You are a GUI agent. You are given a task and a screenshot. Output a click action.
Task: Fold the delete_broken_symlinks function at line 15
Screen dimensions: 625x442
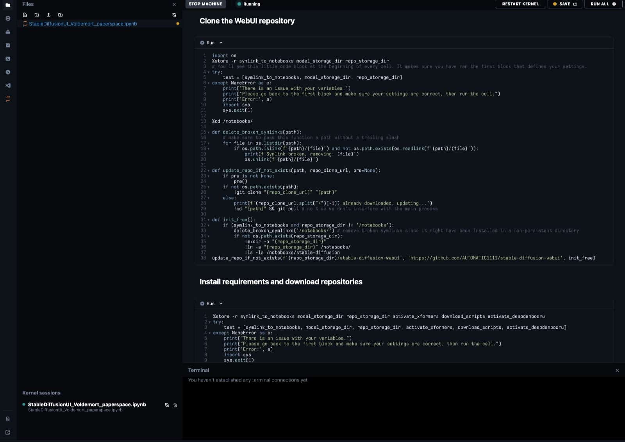[208, 132]
